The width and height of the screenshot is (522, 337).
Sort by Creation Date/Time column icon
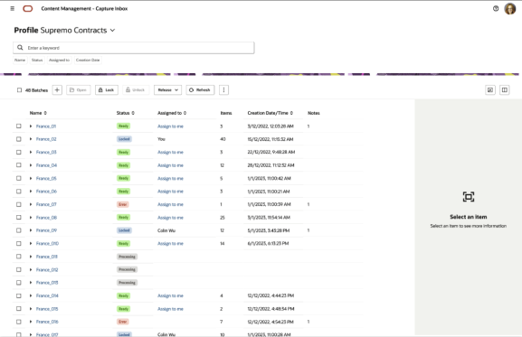291,113
